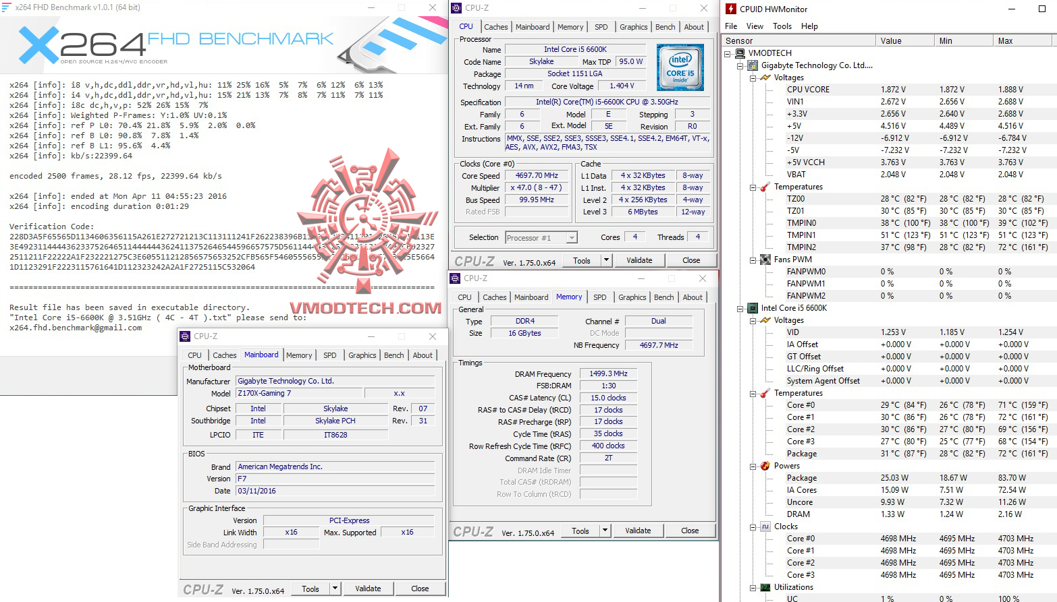
Task: Click the Intel Core i5 inside logo
Action: pos(680,67)
